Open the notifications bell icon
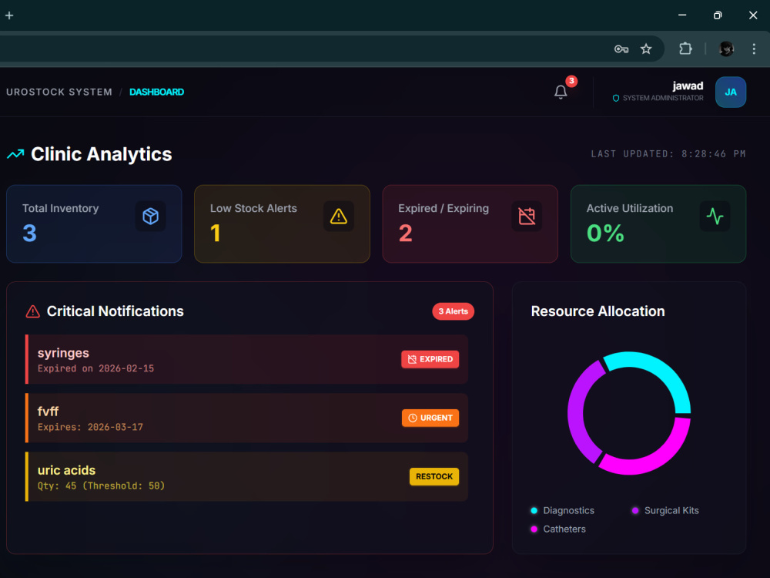Viewport: 770px width, 578px height. [561, 92]
